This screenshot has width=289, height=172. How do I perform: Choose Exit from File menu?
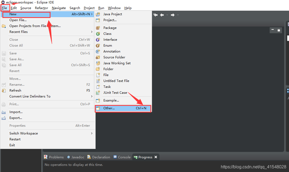(12, 145)
